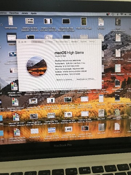Open the Wi-Fi status menu

point(122,14)
